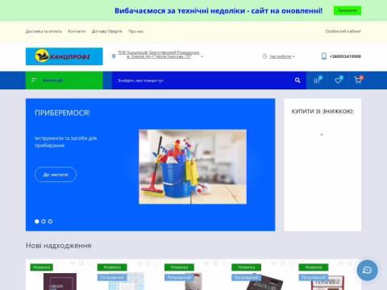Click the Канцпрофі logo
Viewport: 387px width, 290px height.
coord(64,56)
